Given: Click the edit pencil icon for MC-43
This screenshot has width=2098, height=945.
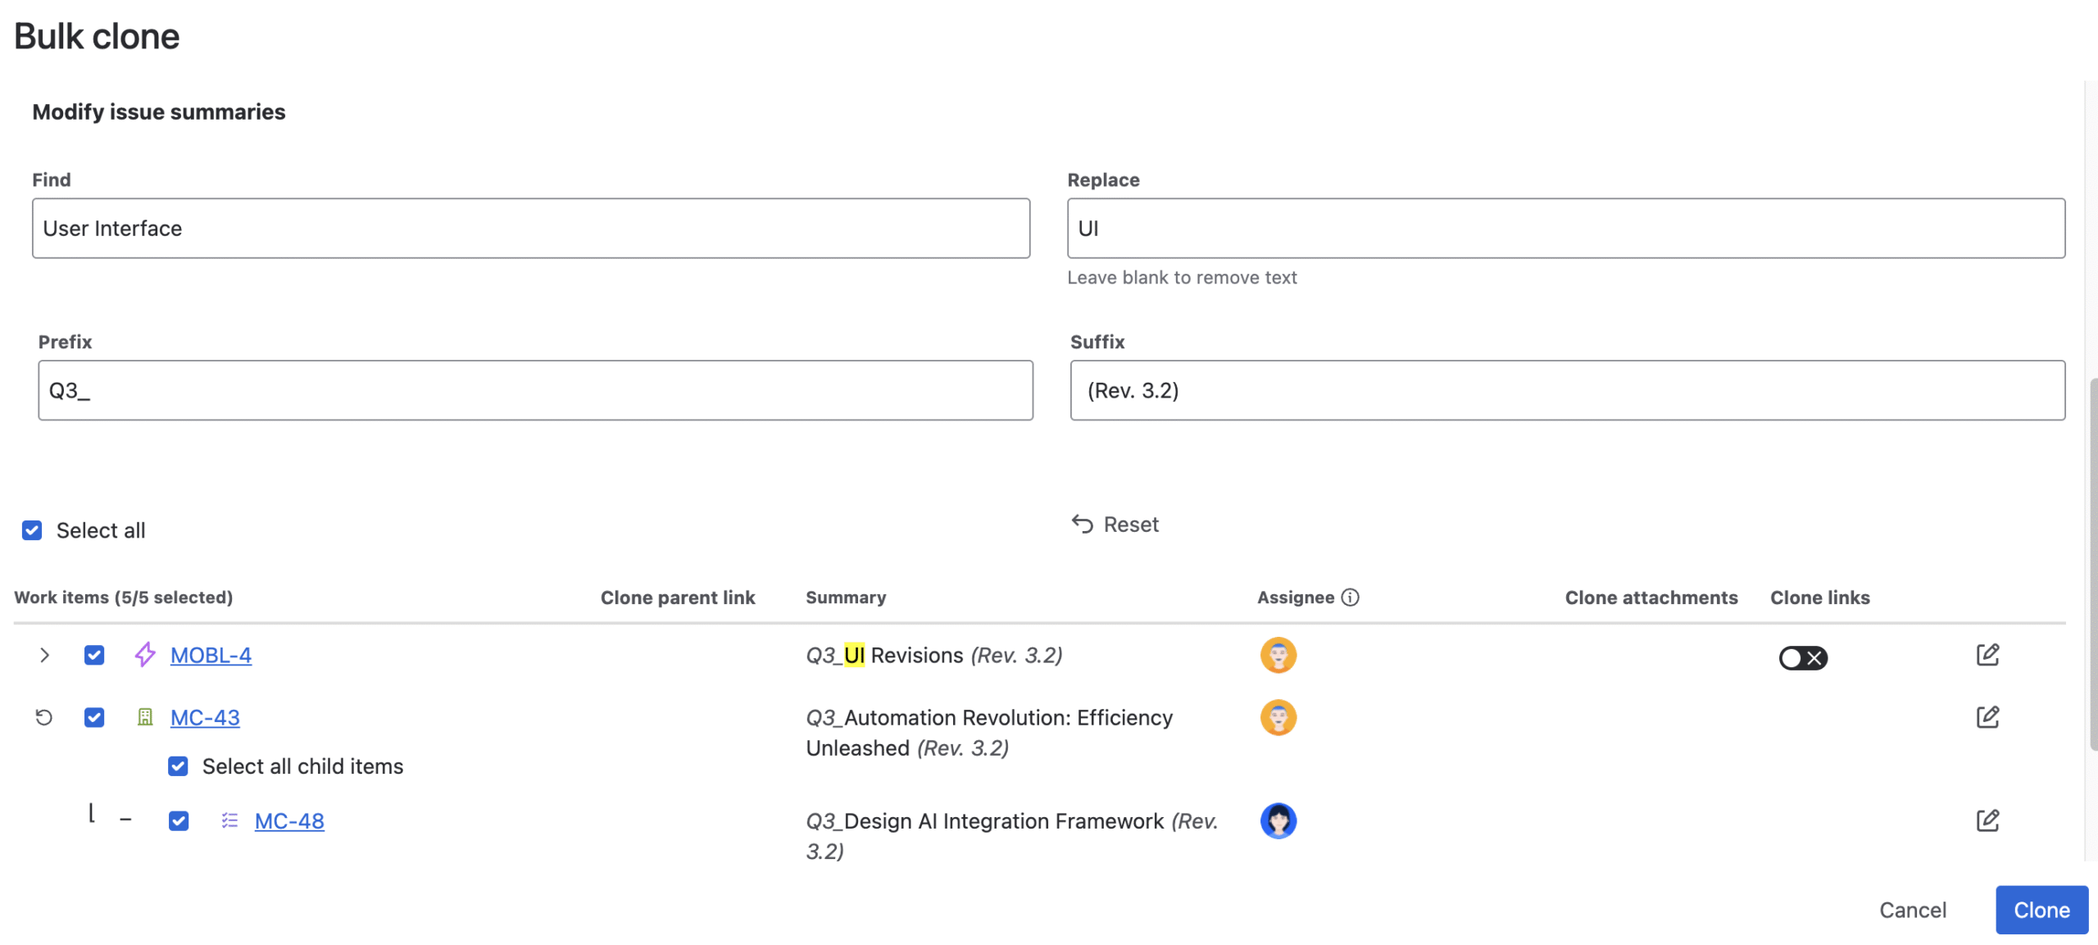Looking at the screenshot, I should click(1987, 717).
